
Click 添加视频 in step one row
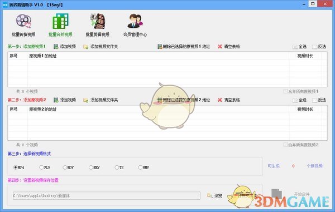coord(65,46)
